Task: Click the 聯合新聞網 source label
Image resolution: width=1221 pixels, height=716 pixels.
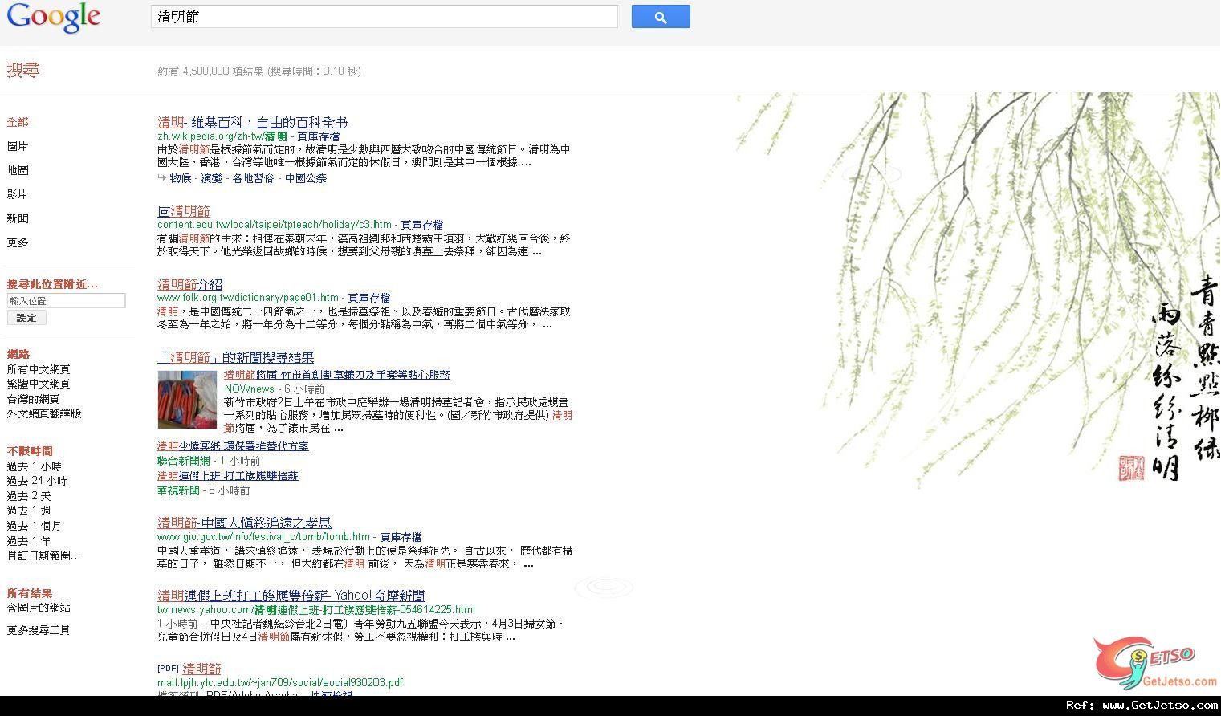Action: 184,461
